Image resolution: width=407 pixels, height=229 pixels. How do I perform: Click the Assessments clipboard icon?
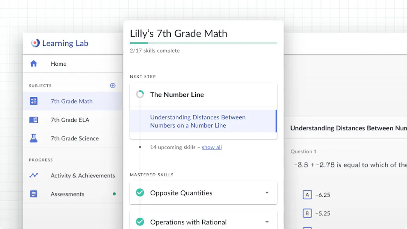coord(34,194)
